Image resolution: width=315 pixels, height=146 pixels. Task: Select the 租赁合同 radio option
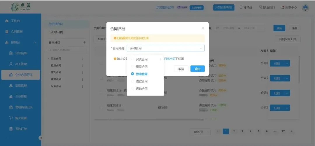pyautogui.click(x=133, y=66)
